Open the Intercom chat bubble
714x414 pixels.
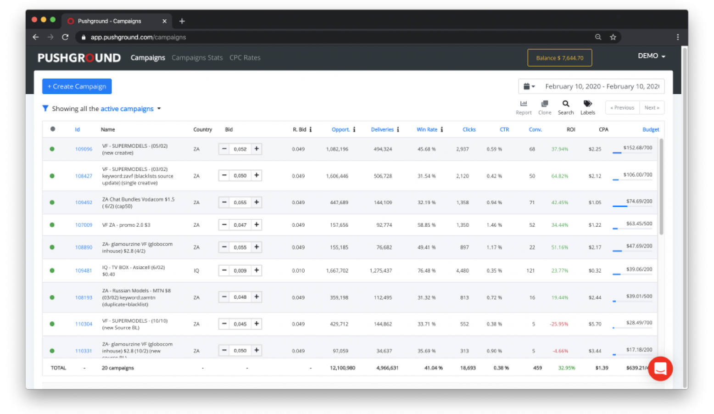pos(660,369)
